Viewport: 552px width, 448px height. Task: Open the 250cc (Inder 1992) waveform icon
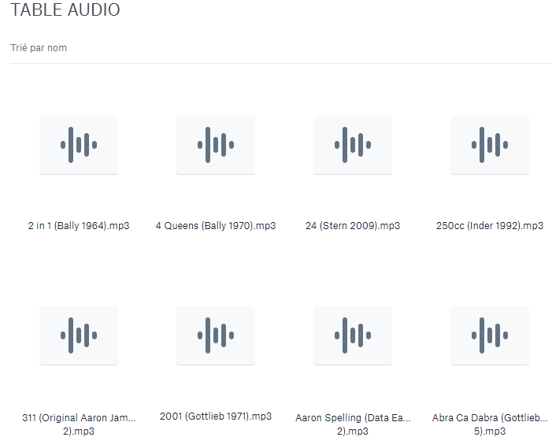(490, 145)
